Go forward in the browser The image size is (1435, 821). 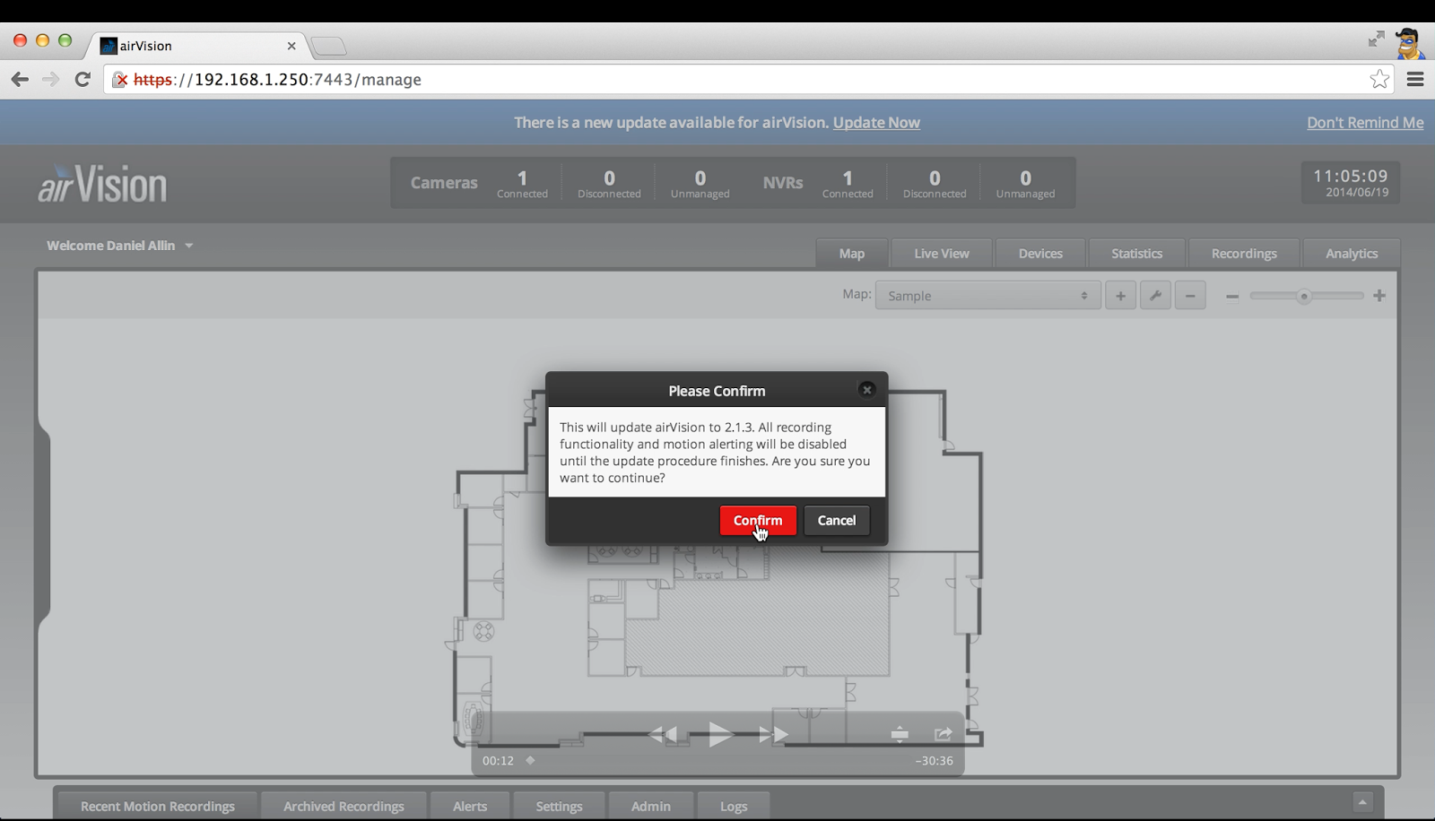click(x=51, y=80)
